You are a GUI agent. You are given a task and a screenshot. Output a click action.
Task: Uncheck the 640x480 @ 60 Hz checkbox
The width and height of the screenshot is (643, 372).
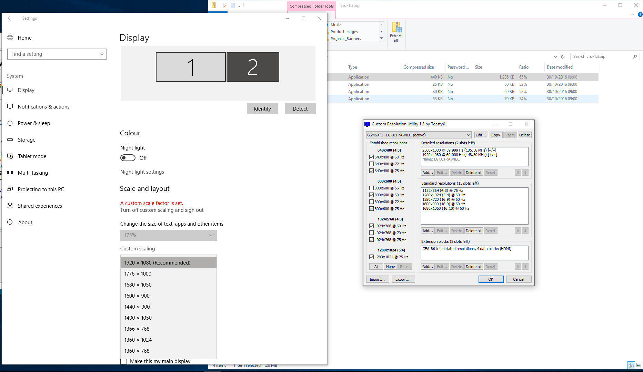pyautogui.click(x=372, y=157)
